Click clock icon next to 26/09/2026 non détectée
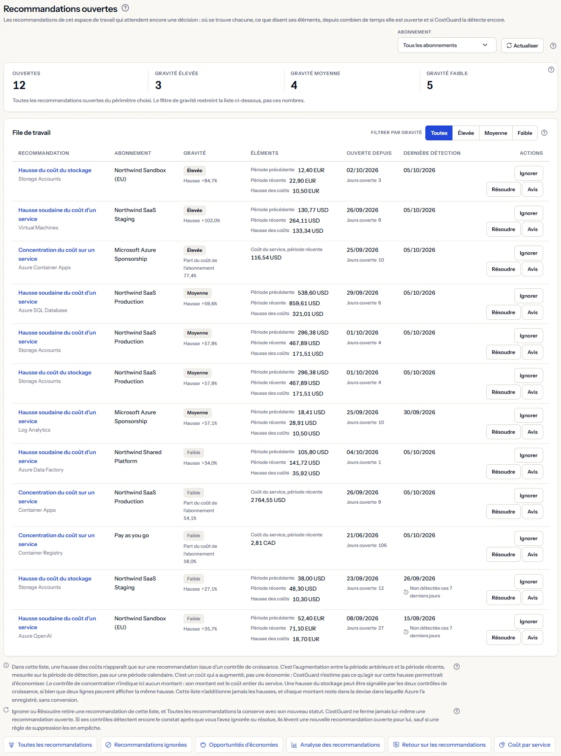Screen dimensions: 561x756 click(406, 592)
